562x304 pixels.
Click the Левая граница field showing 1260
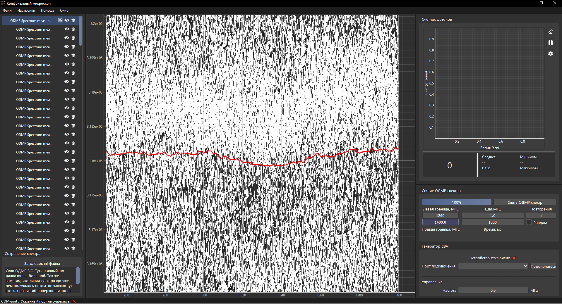coord(440,216)
